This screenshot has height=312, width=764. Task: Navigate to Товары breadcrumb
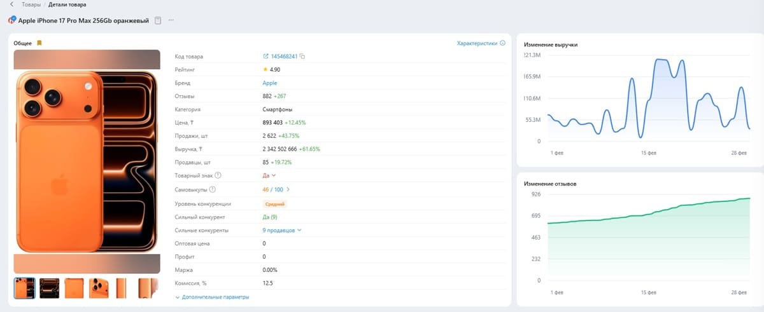31,4
